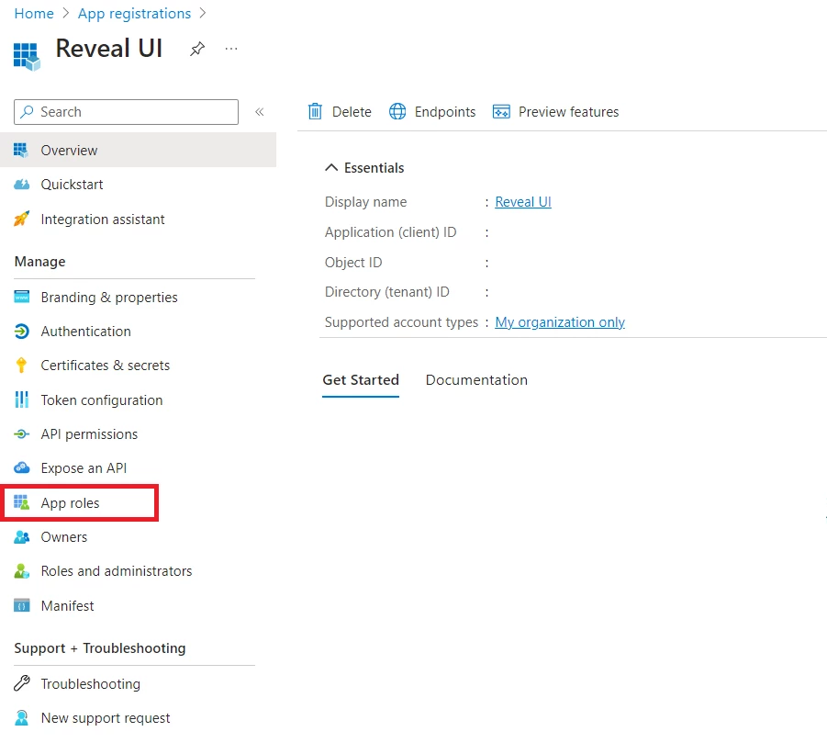
Task: Switch to the Get Started tab
Action: (x=361, y=380)
